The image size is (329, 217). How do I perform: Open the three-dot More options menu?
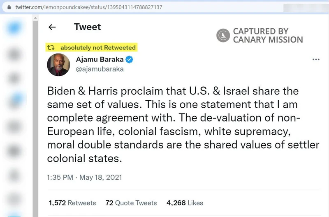pyautogui.click(x=316, y=59)
